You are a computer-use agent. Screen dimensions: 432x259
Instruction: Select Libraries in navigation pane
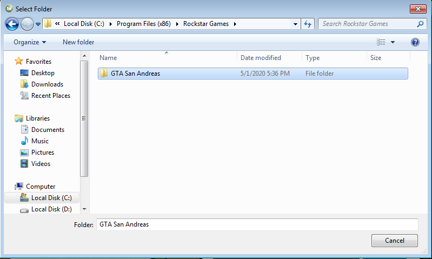tap(38, 118)
